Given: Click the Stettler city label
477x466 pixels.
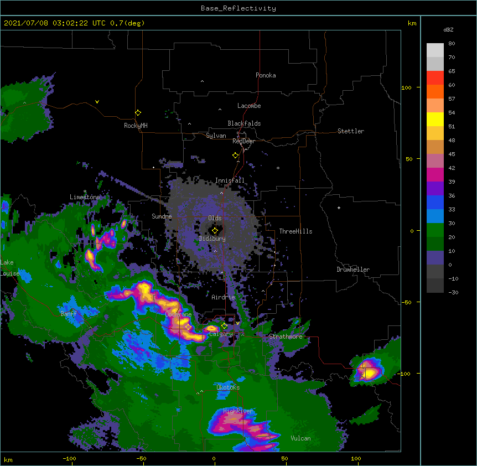Looking at the screenshot, I should tap(351, 131).
